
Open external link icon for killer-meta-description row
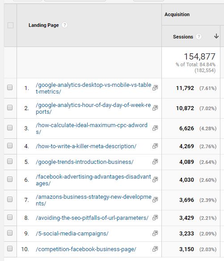(x=155, y=146)
